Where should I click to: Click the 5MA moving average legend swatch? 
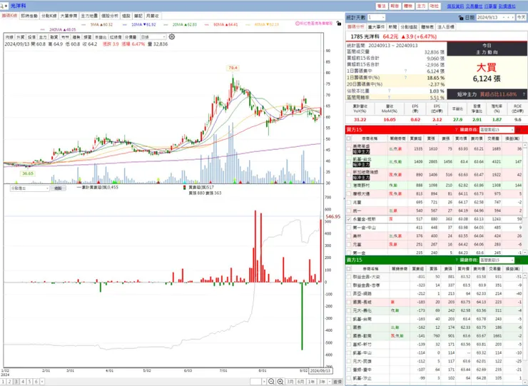pyautogui.click(x=84, y=24)
